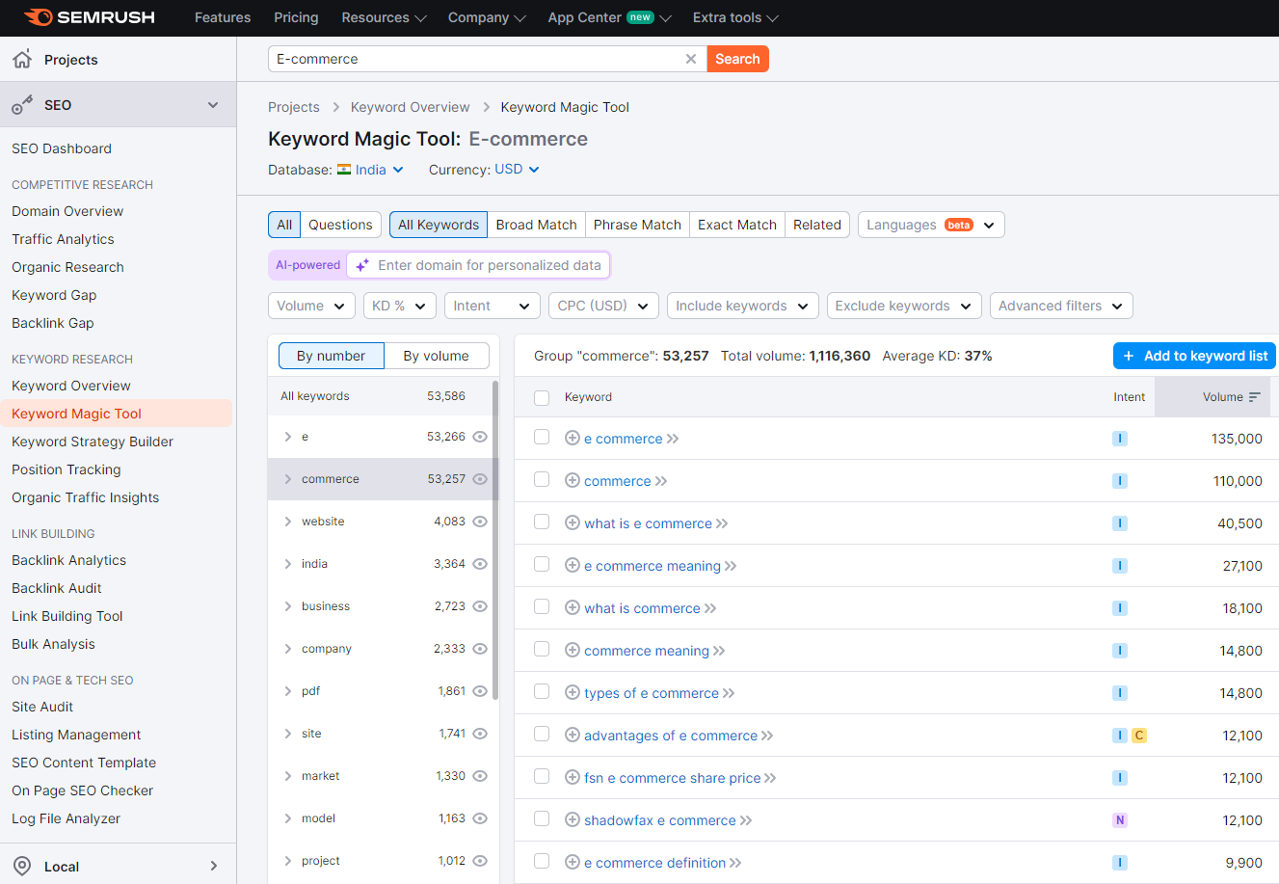This screenshot has height=884, width=1279.
Task: Open the Include keywords dropdown
Action: pyautogui.click(x=743, y=306)
